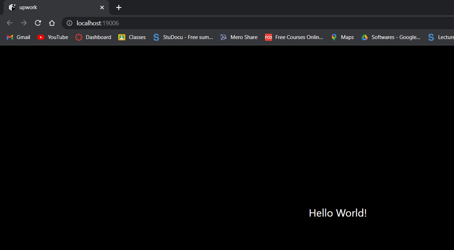Viewport: 454px width, 250px height.
Task: View site information icon in address bar
Action: click(x=70, y=23)
